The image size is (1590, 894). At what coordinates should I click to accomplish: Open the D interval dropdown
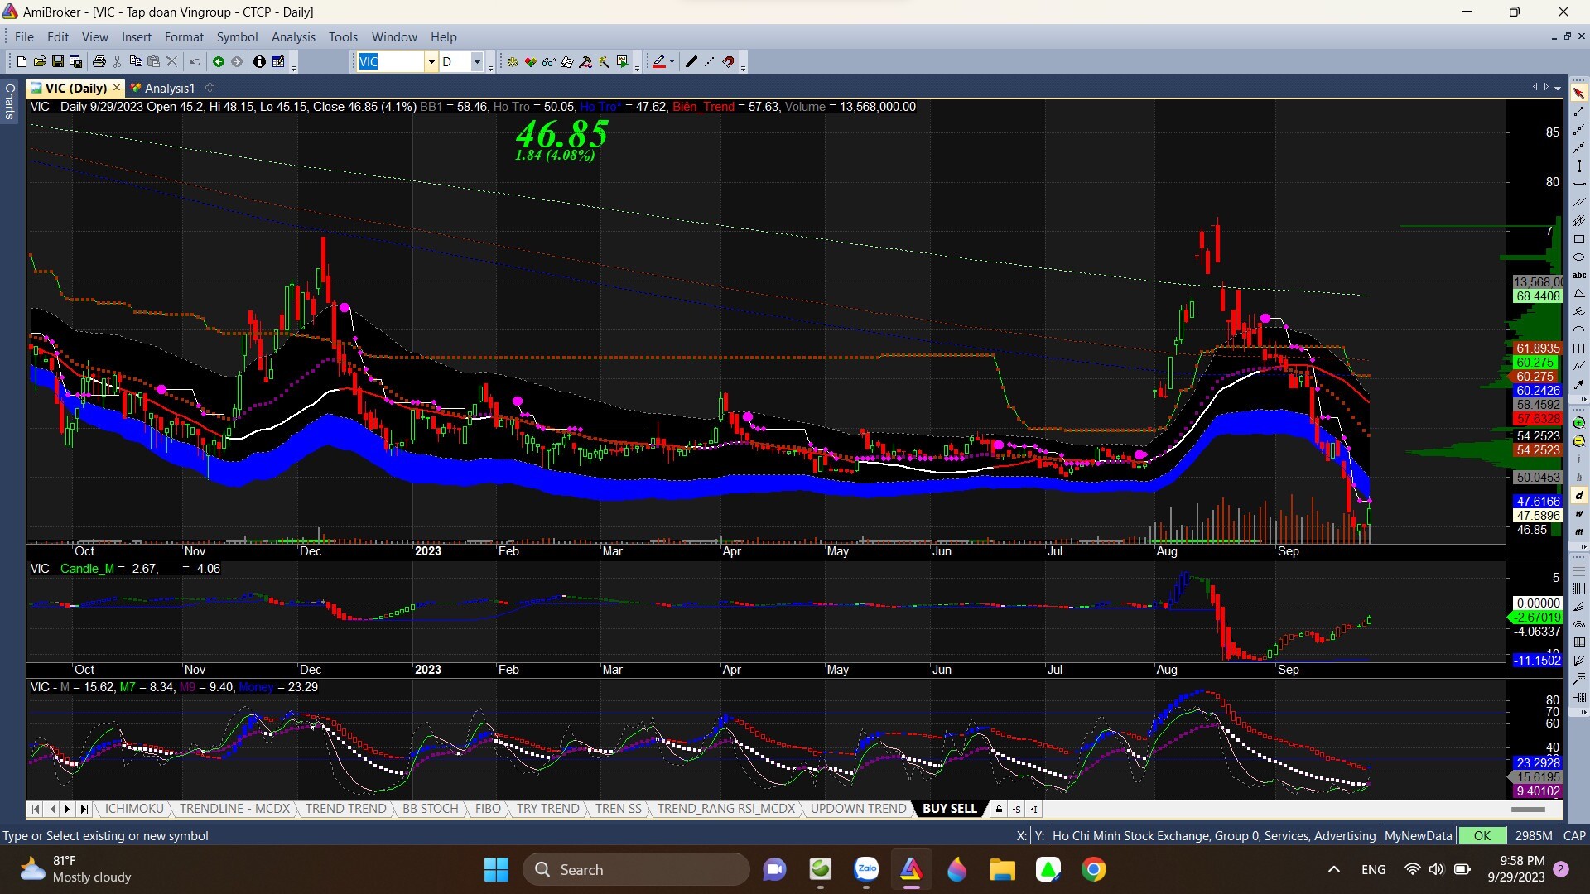coord(477,61)
